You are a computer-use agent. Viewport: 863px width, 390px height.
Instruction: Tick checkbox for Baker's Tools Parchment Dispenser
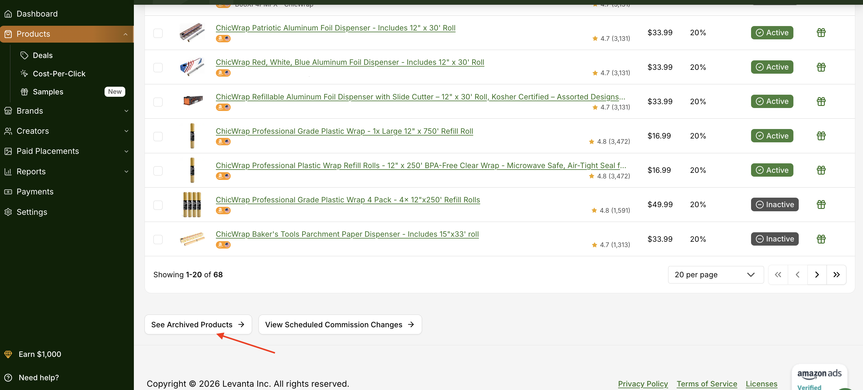tap(158, 239)
